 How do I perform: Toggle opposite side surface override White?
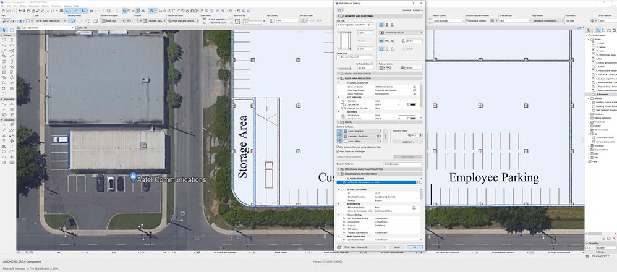coord(339,142)
